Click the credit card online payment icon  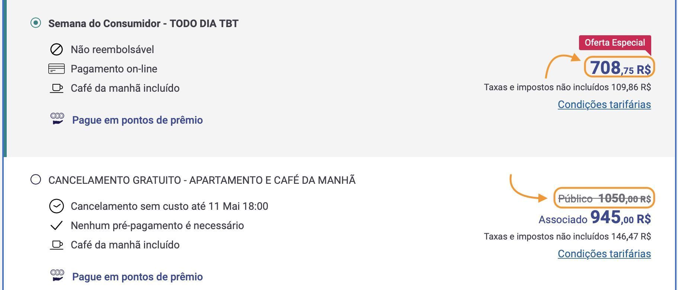pos(57,69)
